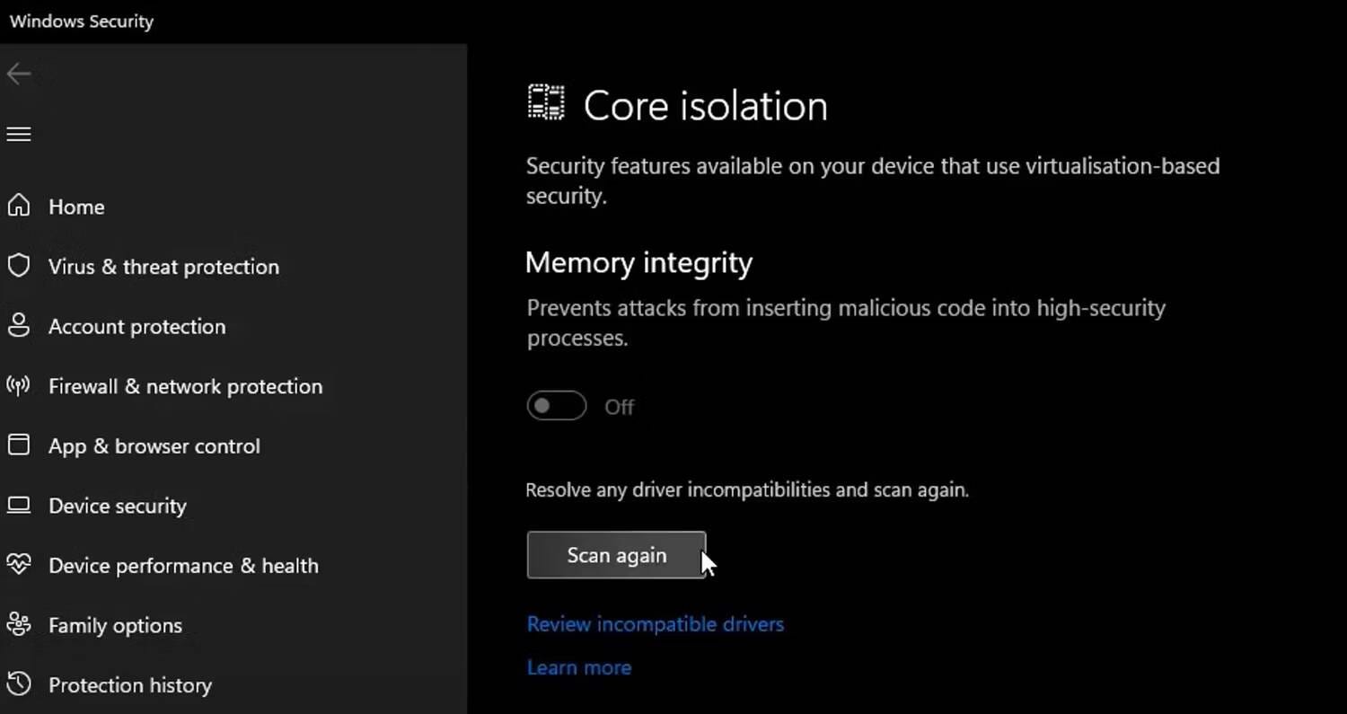
Task: Navigate to Protection history
Action: (129, 684)
